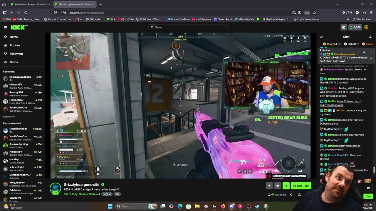Open the 2,509 Kick points balance
Viewport: 376px width, 211px height.
point(355,27)
